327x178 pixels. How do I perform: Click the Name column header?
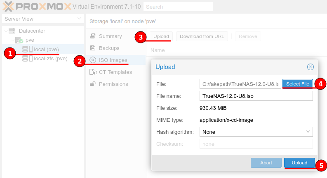pos(158,50)
